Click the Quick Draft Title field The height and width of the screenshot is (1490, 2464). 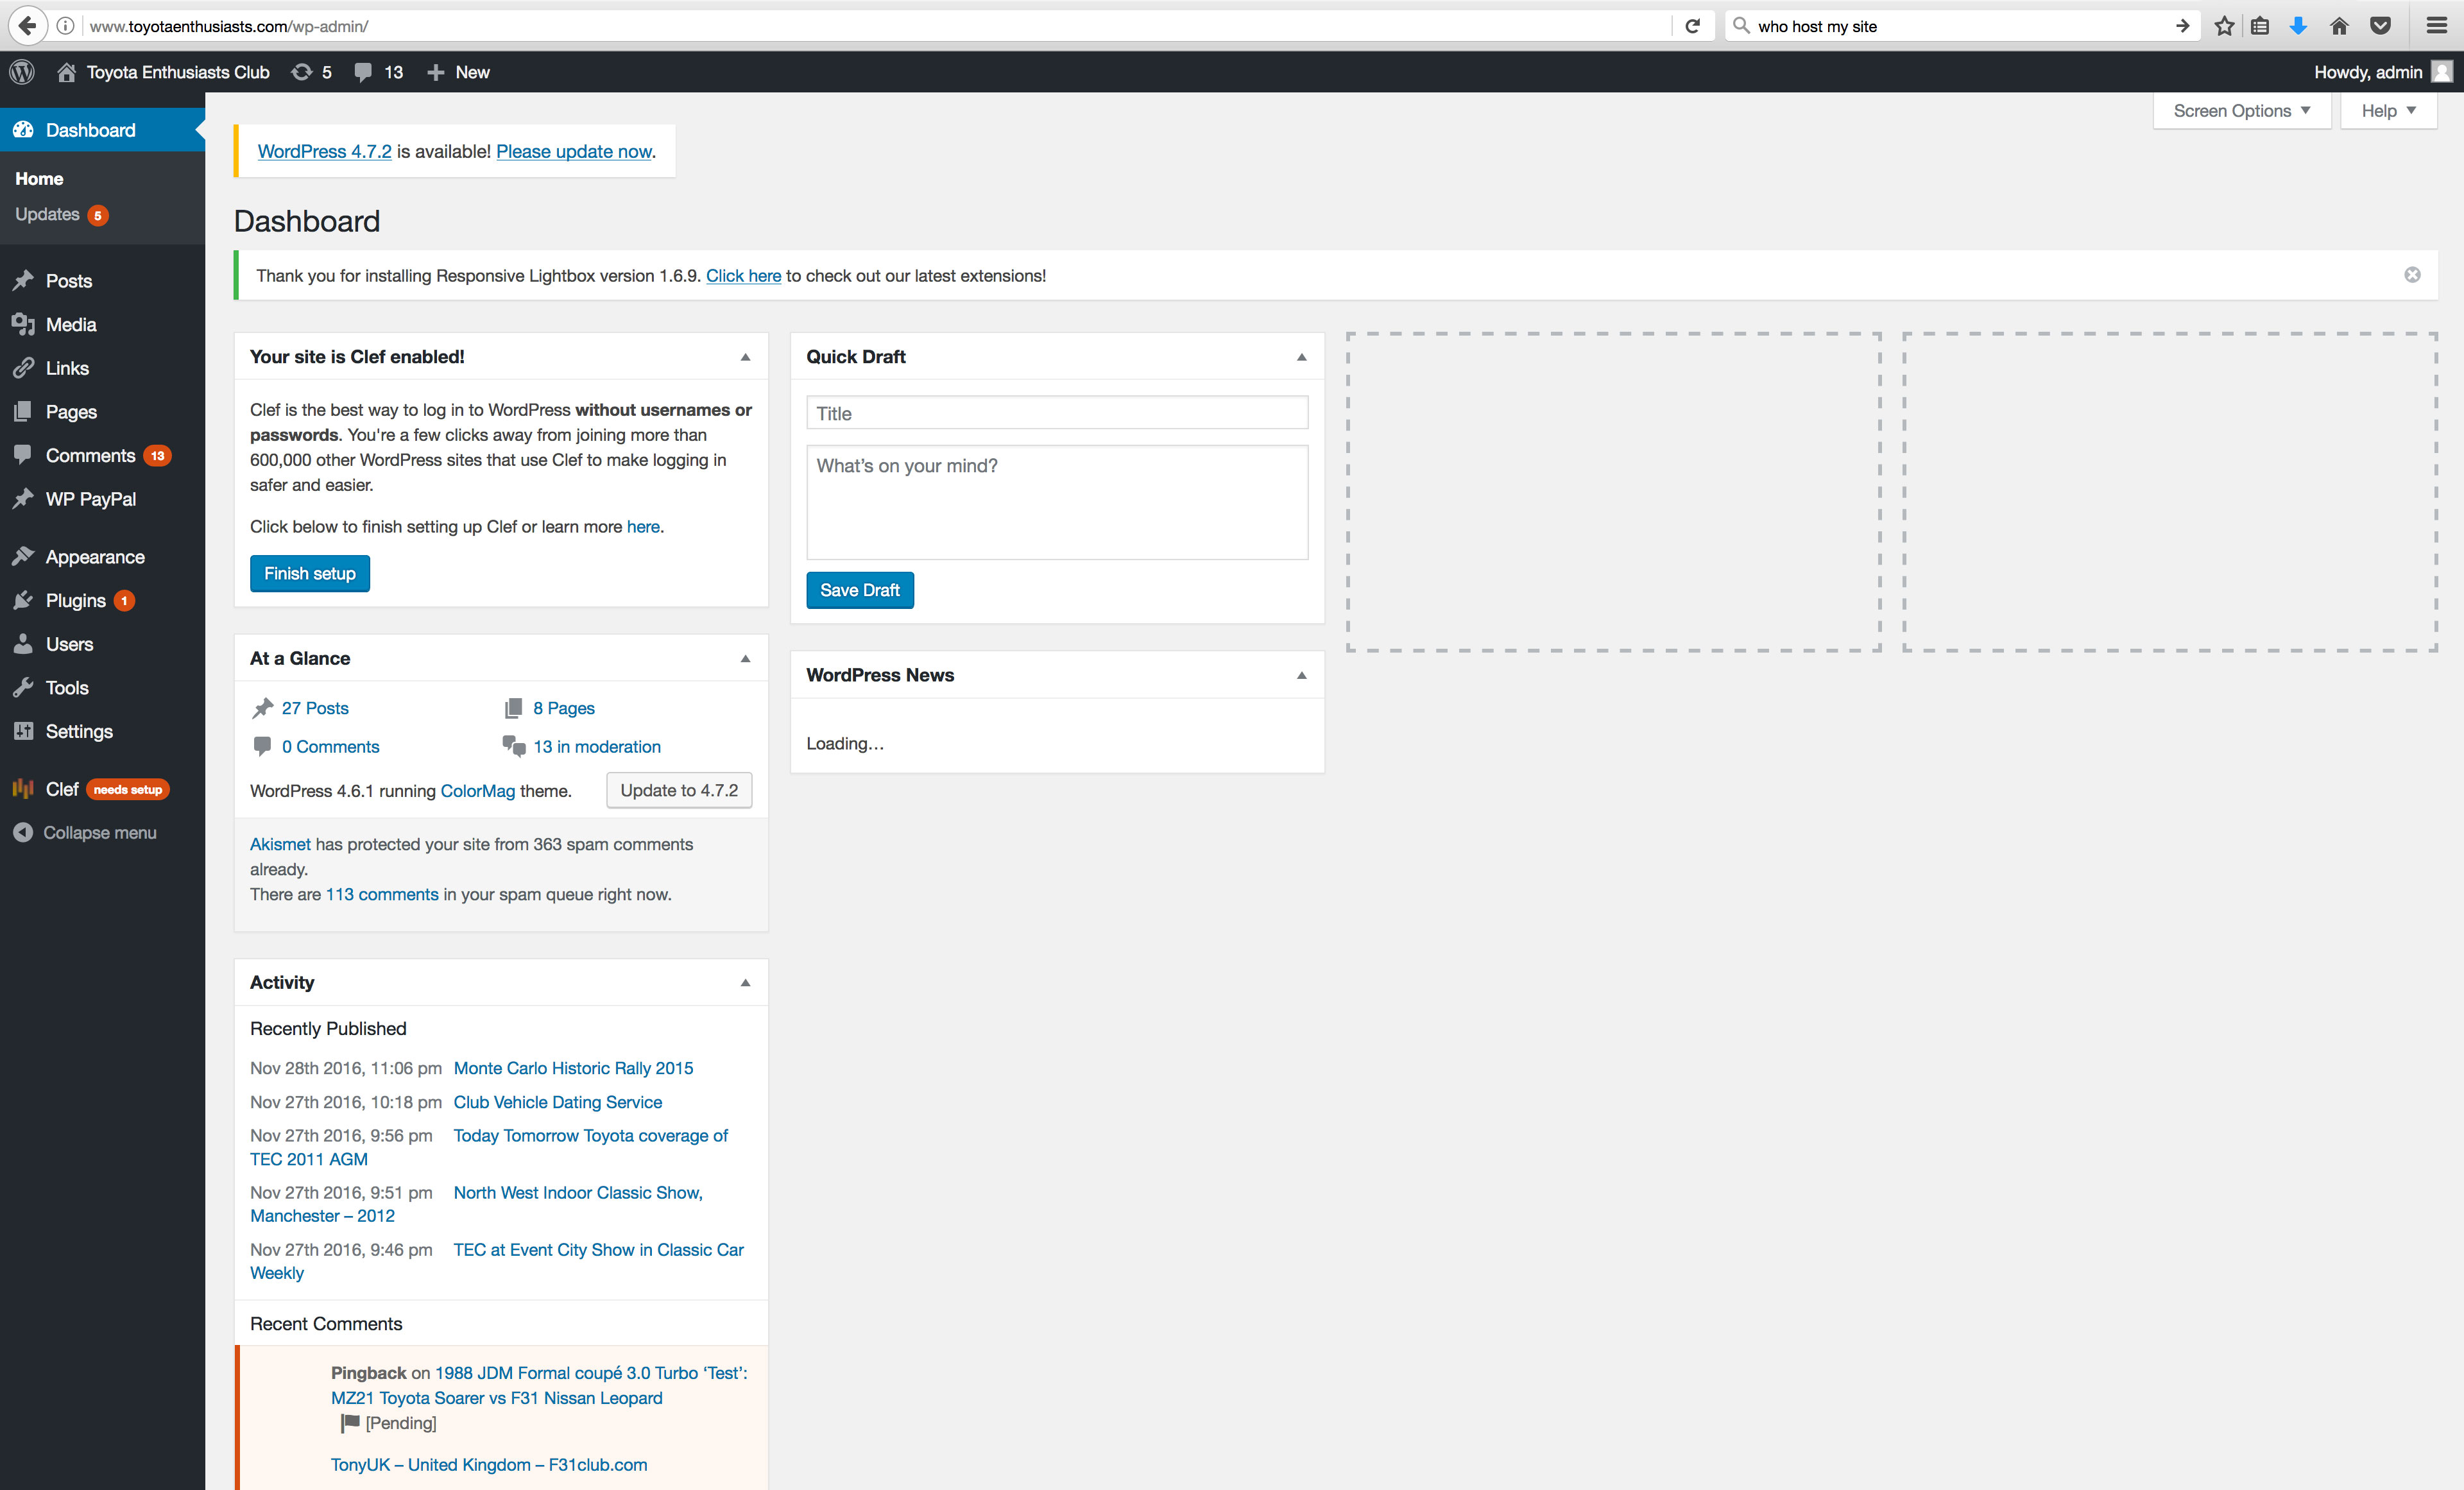[1057, 413]
